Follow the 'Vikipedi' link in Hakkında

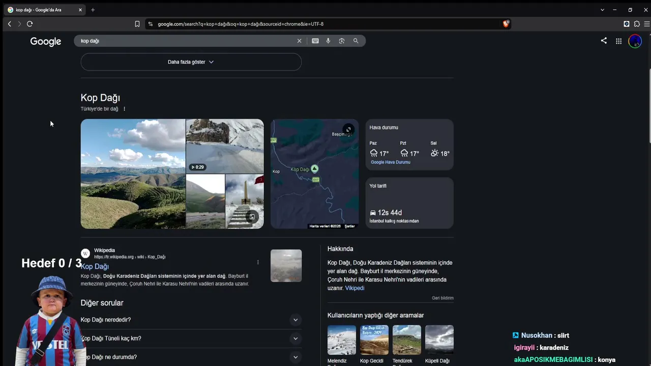click(354, 288)
